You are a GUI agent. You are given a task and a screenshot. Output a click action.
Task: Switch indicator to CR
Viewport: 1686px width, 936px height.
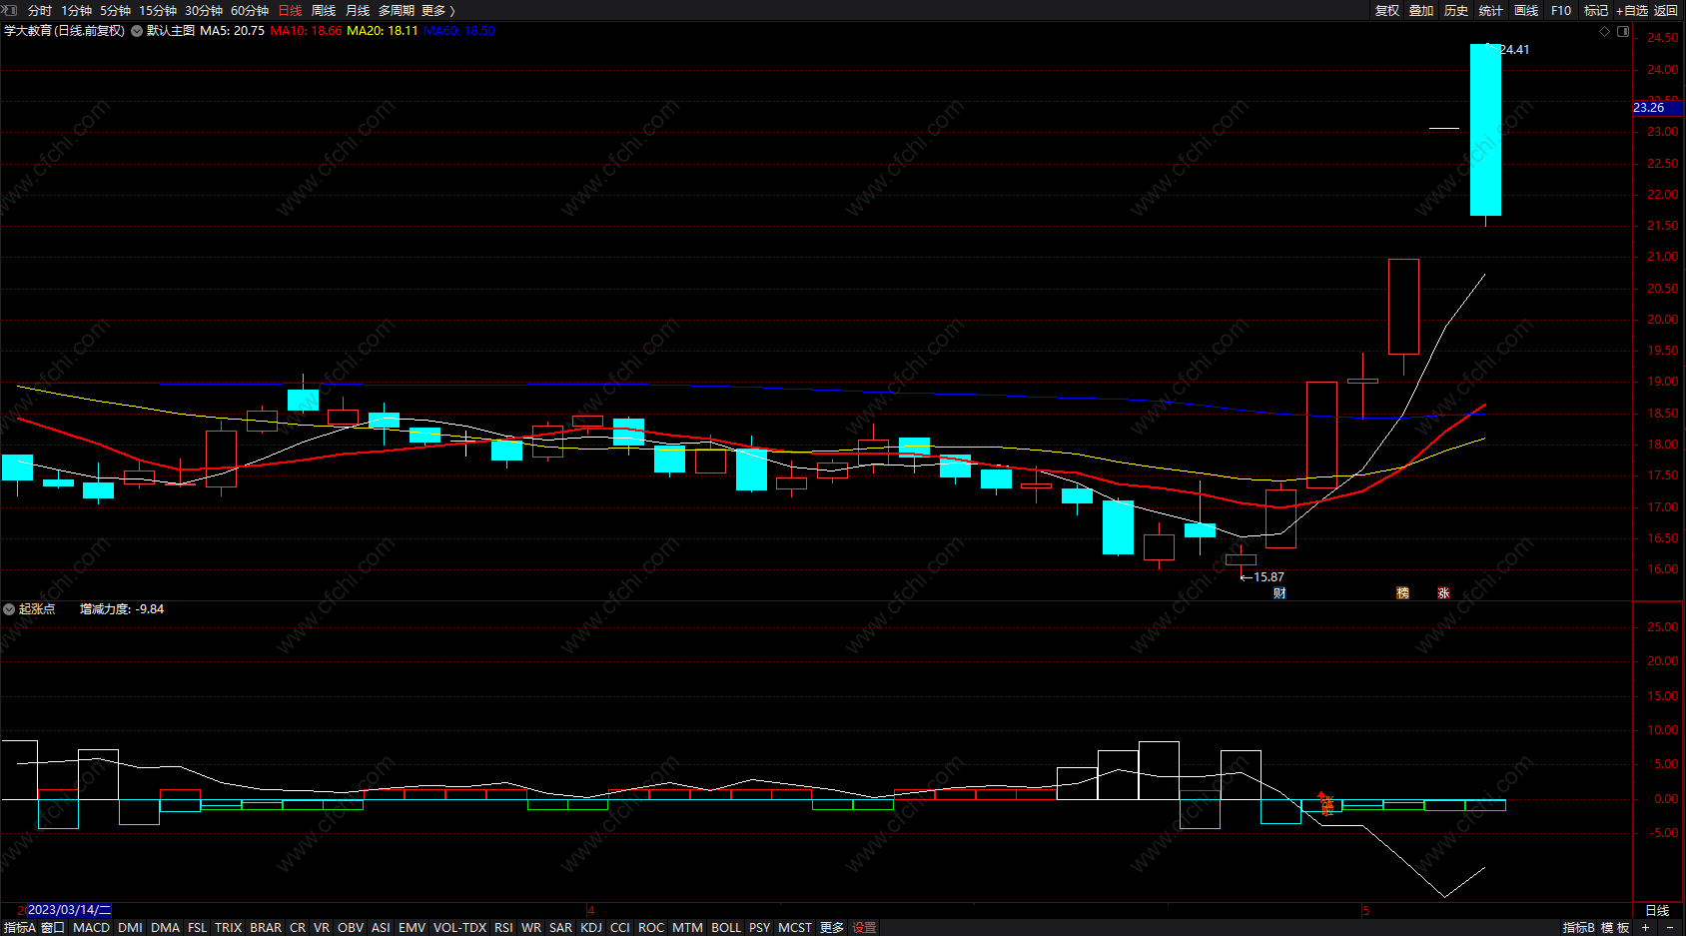pos(298,927)
